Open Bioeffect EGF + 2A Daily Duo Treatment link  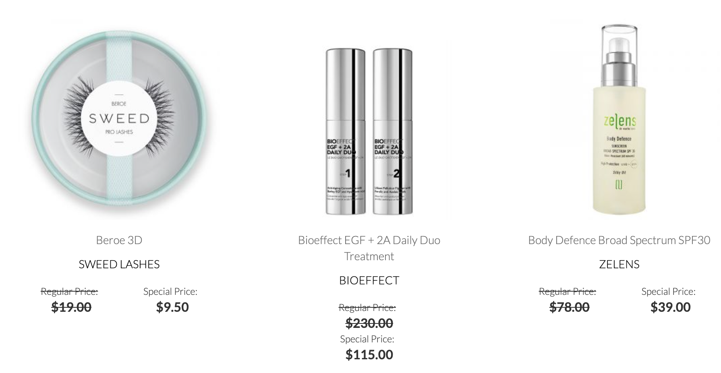click(369, 248)
